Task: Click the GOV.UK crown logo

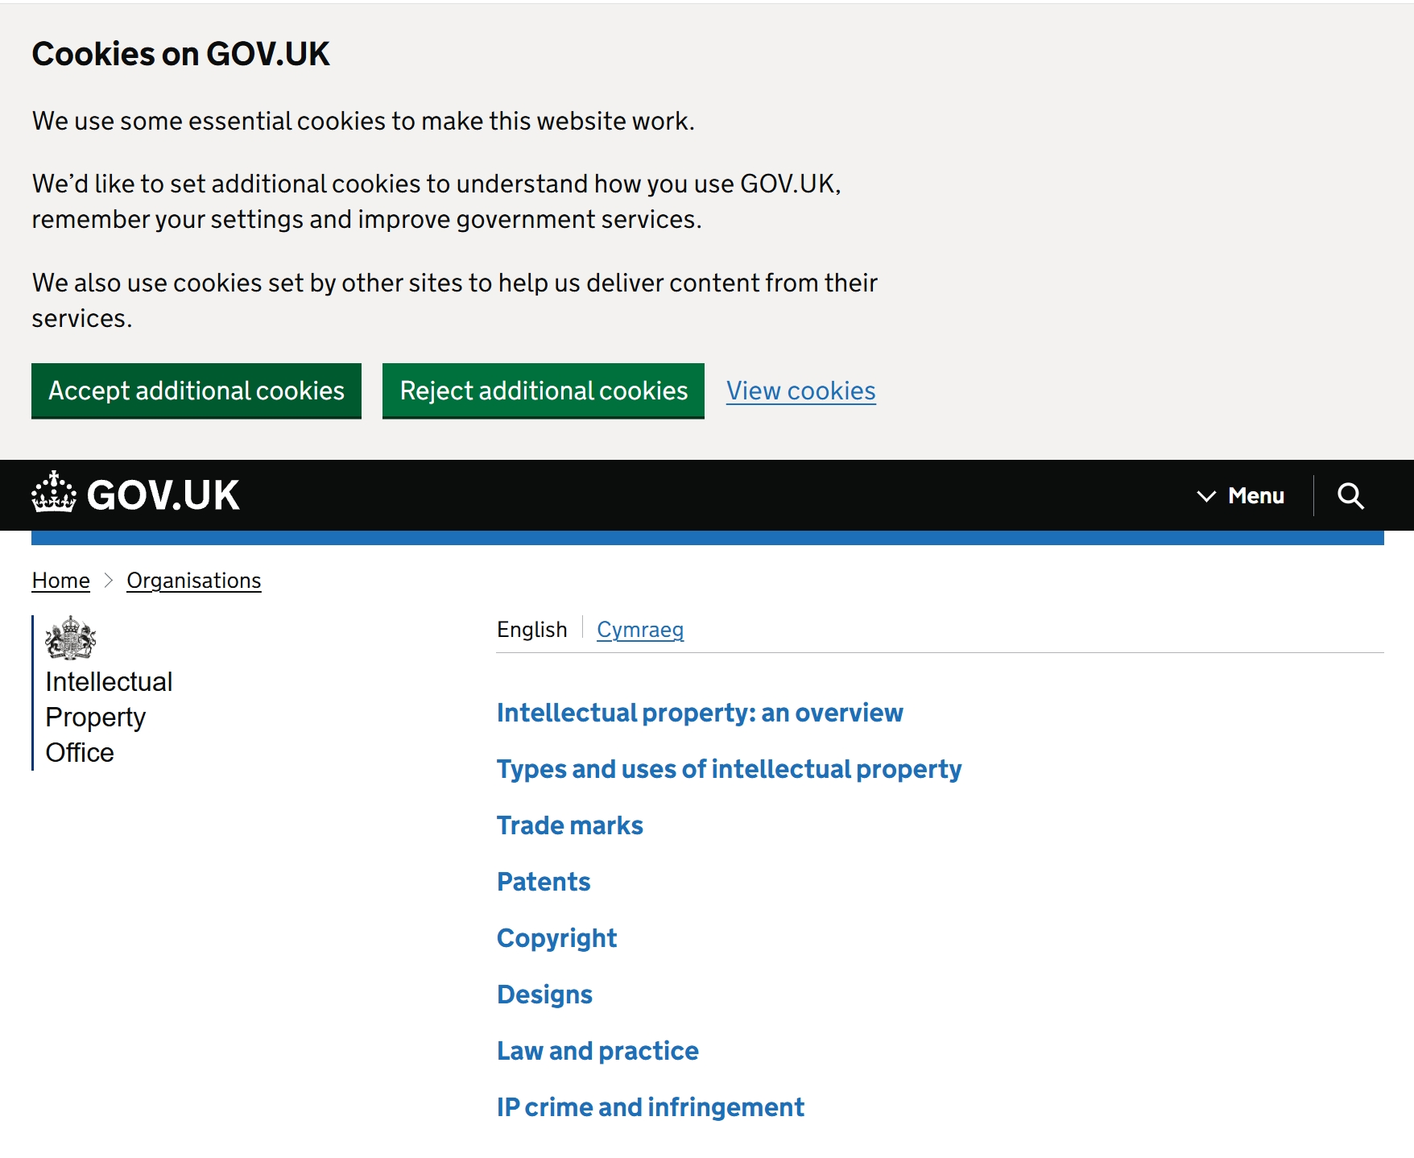Action: point(54,493)
